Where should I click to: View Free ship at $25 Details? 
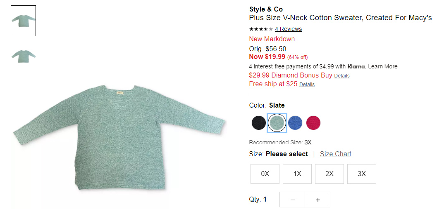click(x=307, y=85)
